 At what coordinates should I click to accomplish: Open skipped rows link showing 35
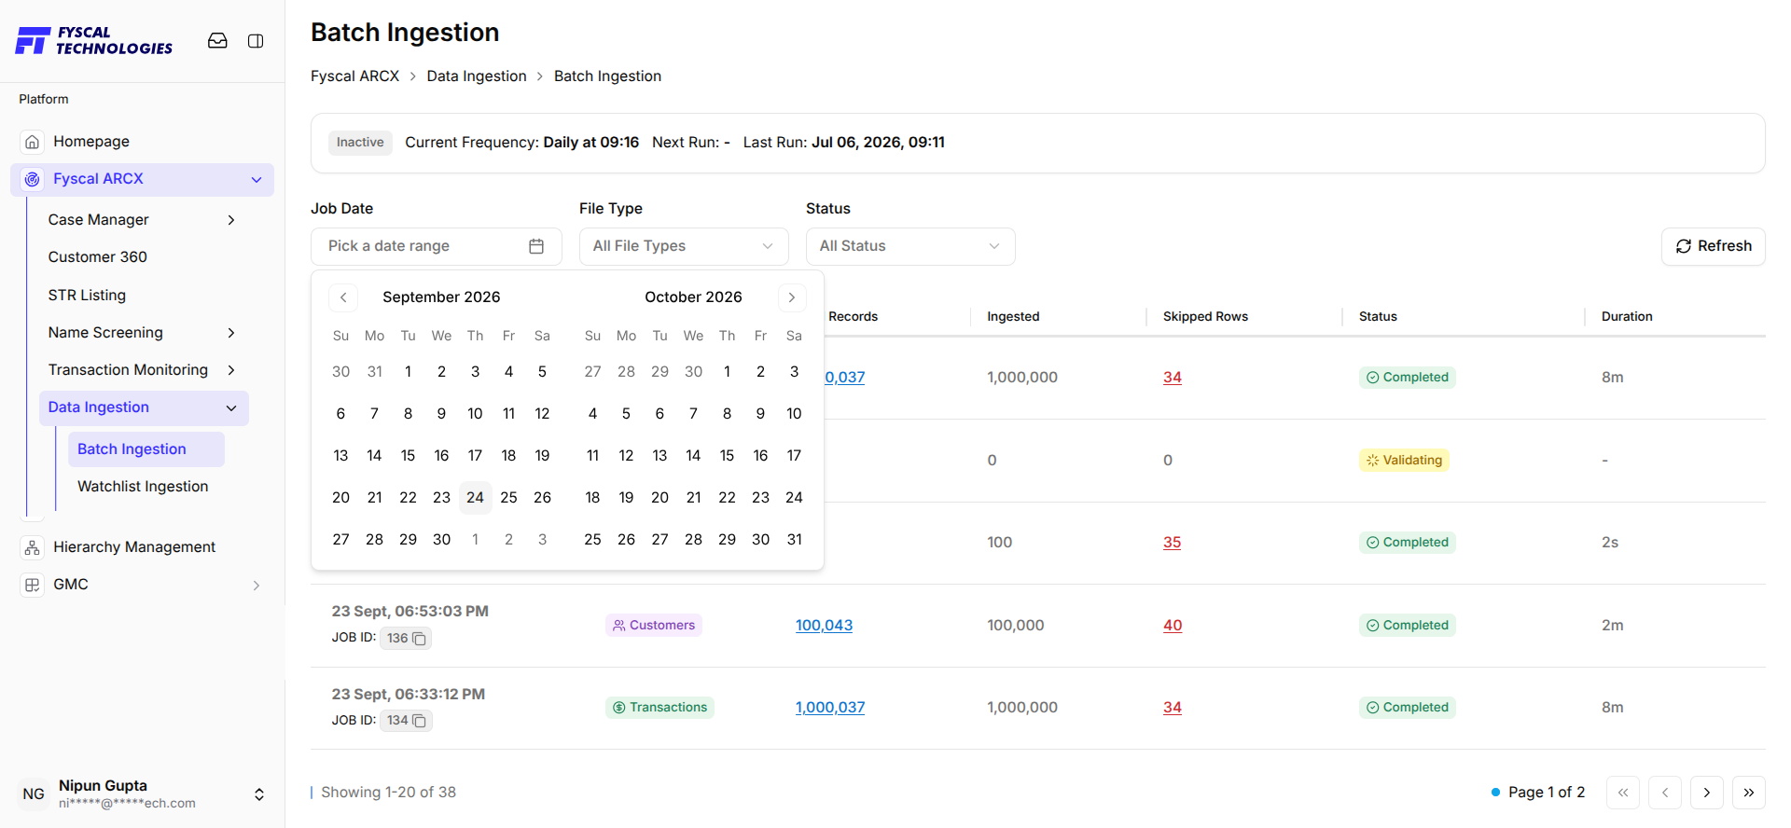click(x=1173, y=543)
